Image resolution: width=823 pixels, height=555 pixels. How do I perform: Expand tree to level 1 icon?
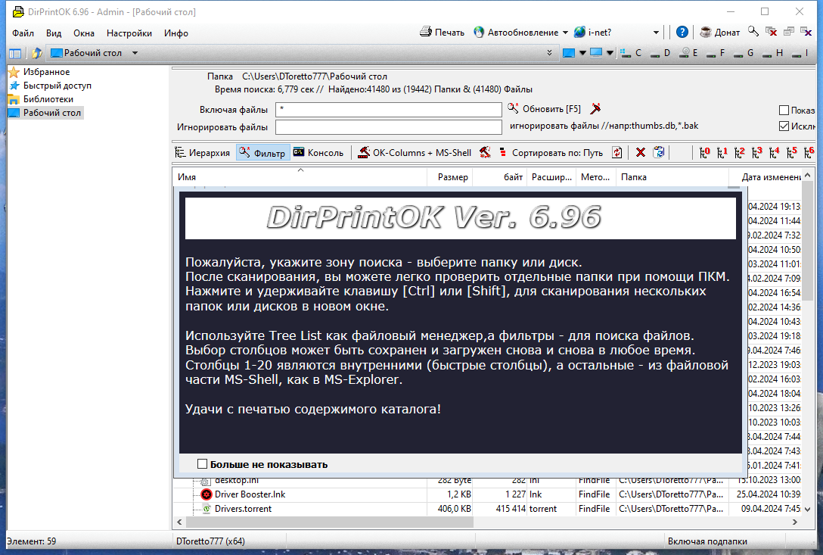click(x=722, y=152)
